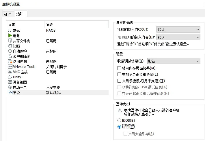Select the 客户机隔离 row

(x=57, y=56)
